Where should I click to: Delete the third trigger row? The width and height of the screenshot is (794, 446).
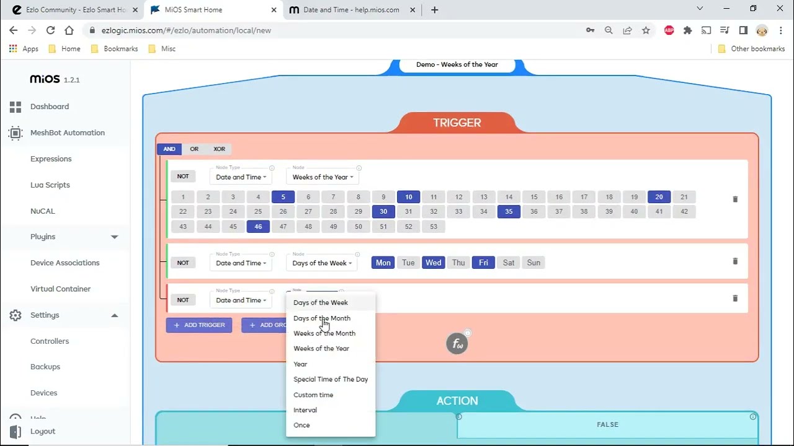(735, 299)
